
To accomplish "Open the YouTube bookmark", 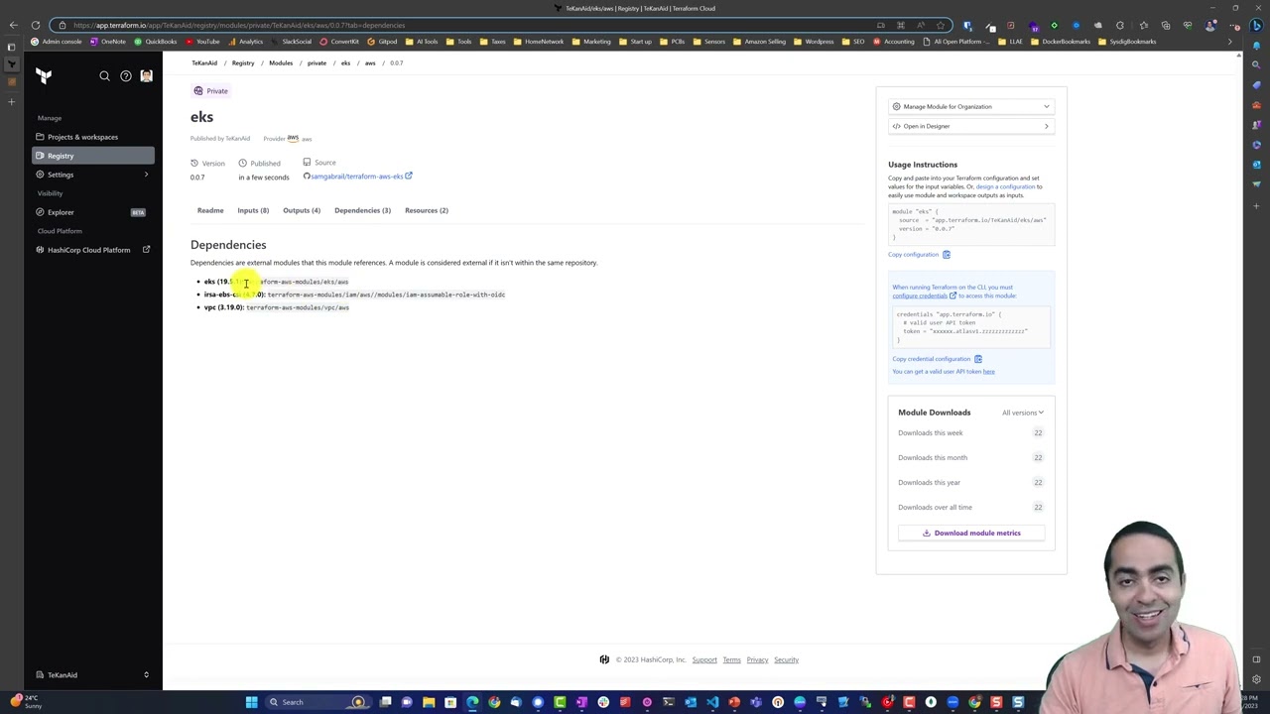I will click(x=202, y=42).
